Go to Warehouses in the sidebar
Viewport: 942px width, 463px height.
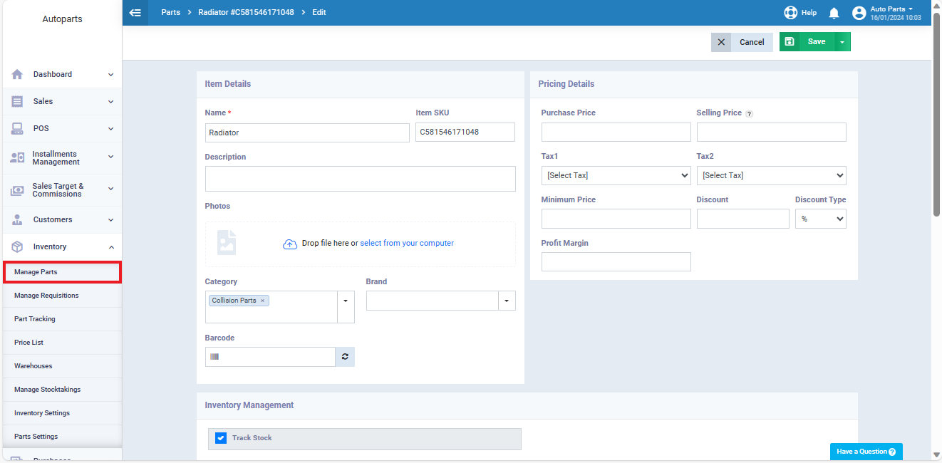tap(33, 366)
